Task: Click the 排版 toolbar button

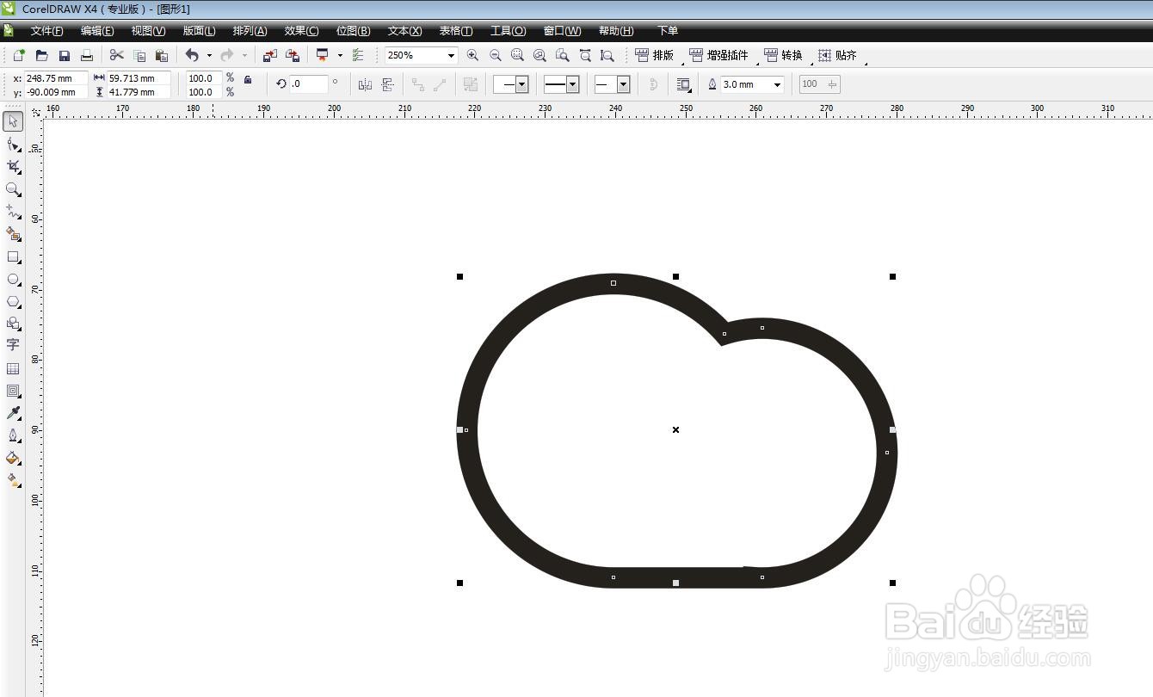Action: 655,55
